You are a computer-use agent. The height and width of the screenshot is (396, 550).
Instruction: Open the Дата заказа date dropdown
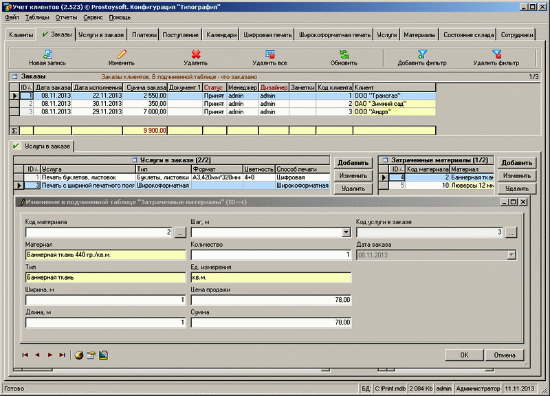point(511,255)
